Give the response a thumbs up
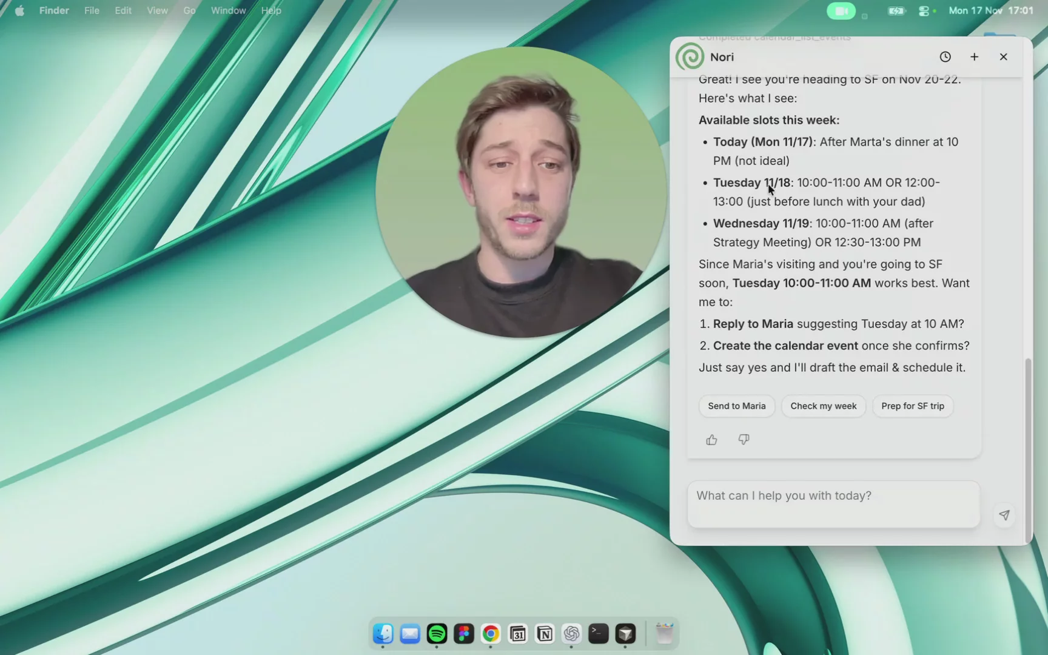This screenshot has height=655, width=1048. (711, 439)
